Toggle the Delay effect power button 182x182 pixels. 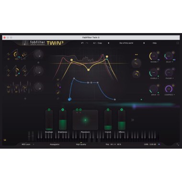173,53
